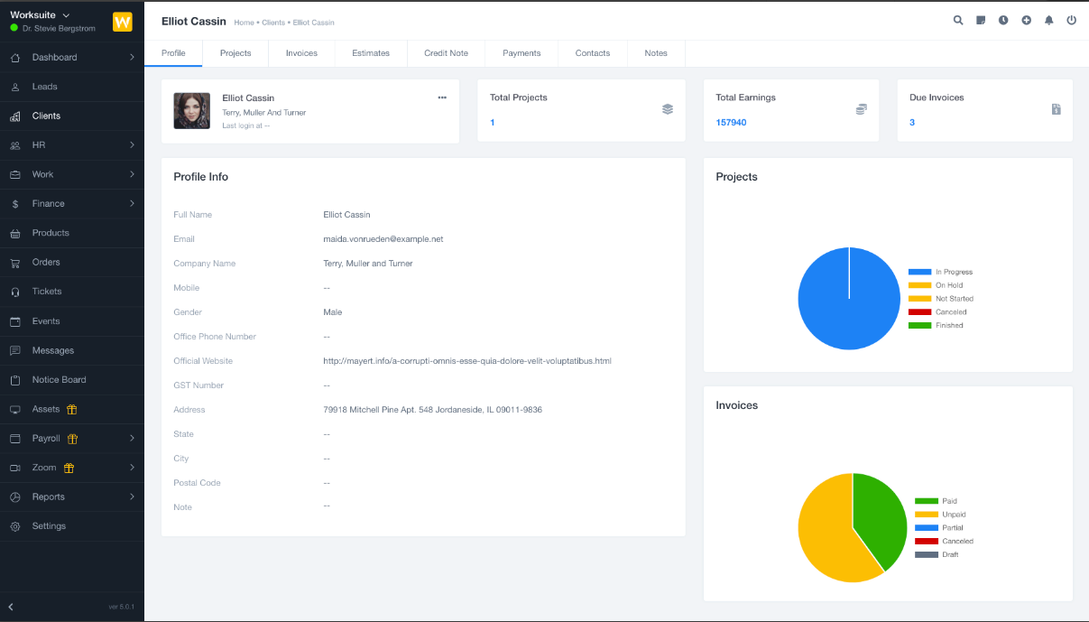The width and height of the screenshot is (1089, 622).
Task: Click the Clients breadcrumb link
Action: (x=272, y=23)
